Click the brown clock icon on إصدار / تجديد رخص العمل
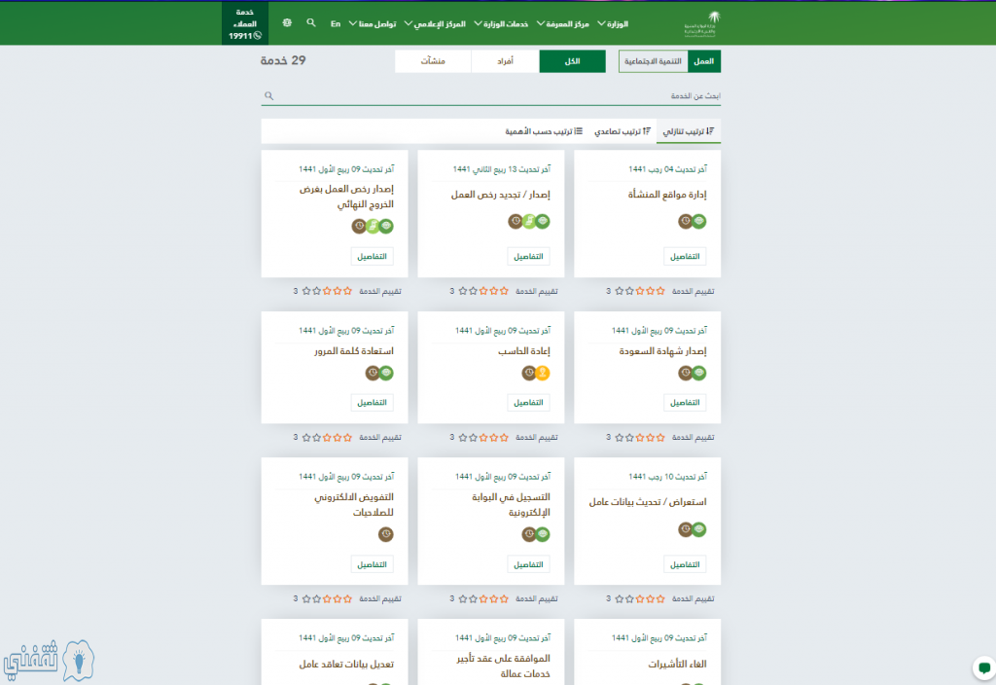Viewport: 996px width, 685px height. click(x=516, y=221)
